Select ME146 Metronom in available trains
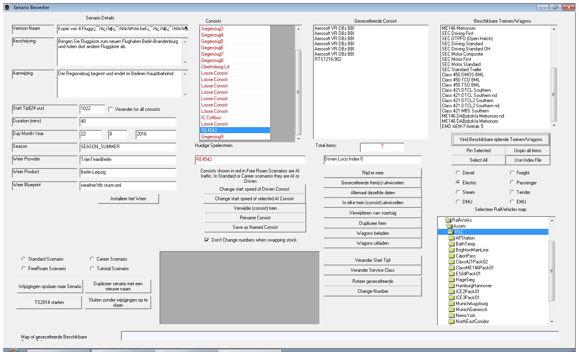 [459, 28]
